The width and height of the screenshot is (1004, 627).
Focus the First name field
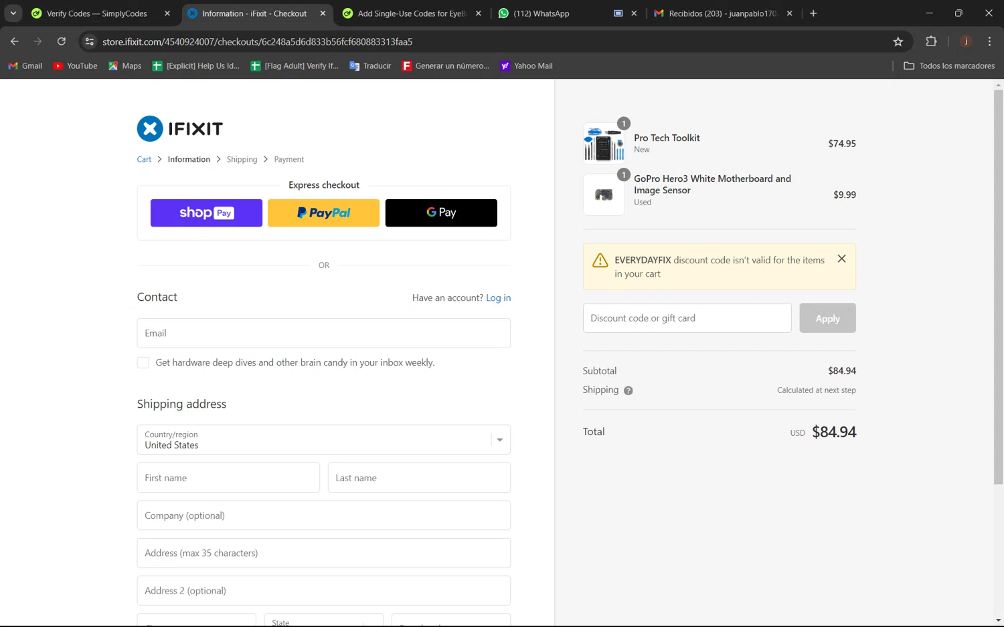228,478
